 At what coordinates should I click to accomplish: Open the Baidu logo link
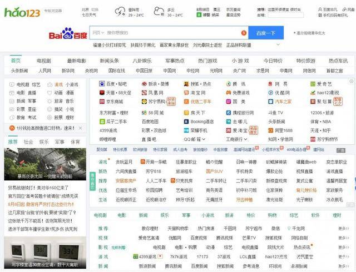pos(68,33)
